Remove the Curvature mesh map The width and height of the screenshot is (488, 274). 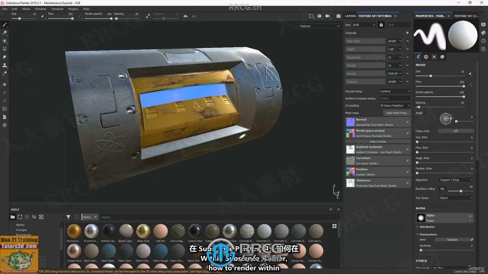pyautogui.click(x=407, y=161)
